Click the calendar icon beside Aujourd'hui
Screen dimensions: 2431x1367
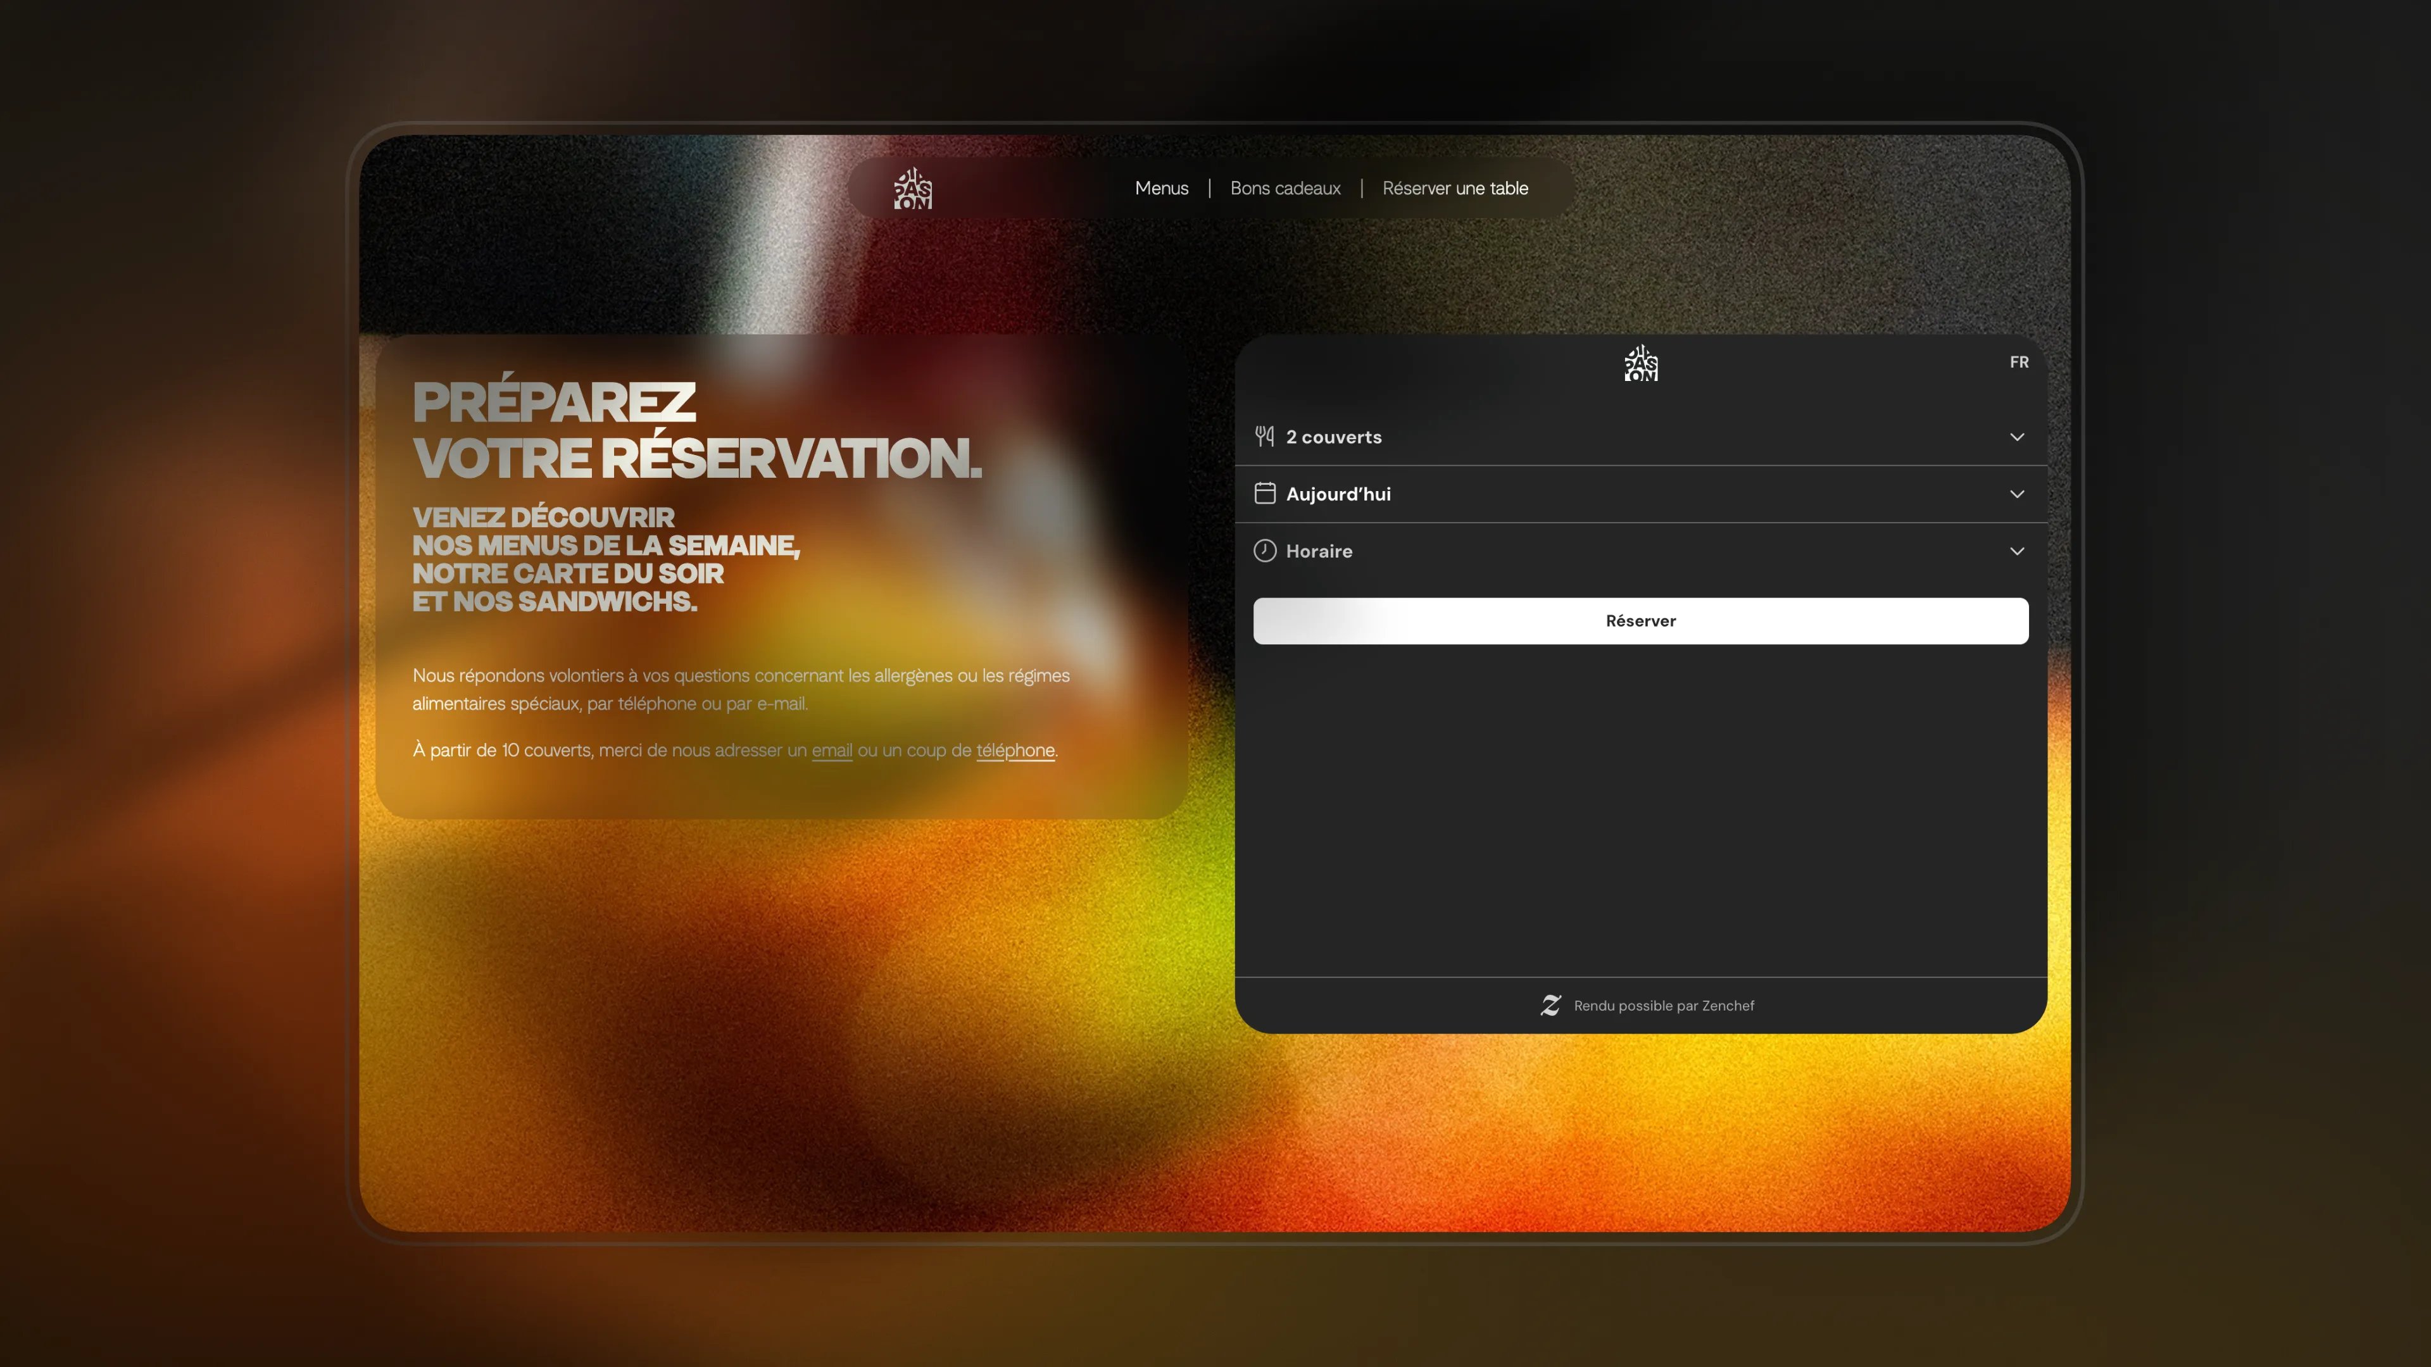coord(1265,494)
